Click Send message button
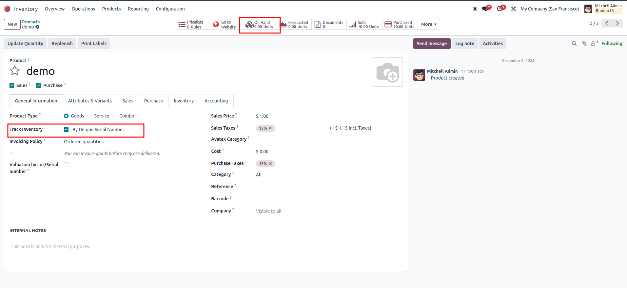The height and width of the screenshot is (288, 627). pos(432,44)
